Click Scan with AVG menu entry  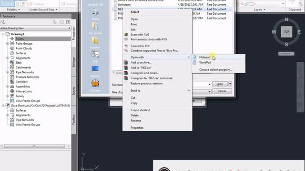157,35
